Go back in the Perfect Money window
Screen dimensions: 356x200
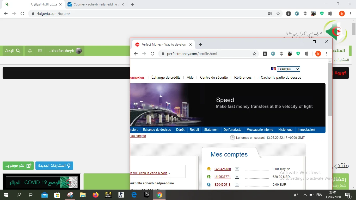click(x=136, y=54)
